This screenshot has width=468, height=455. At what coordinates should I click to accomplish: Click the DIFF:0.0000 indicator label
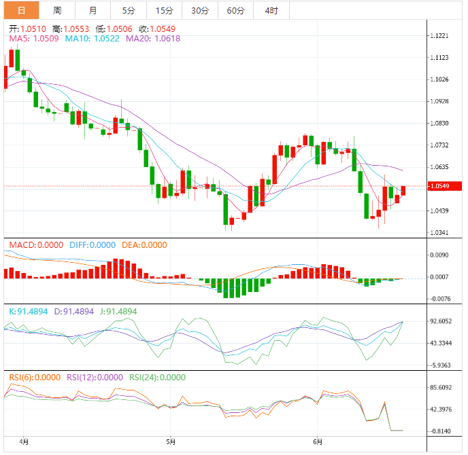click(93, 245)
